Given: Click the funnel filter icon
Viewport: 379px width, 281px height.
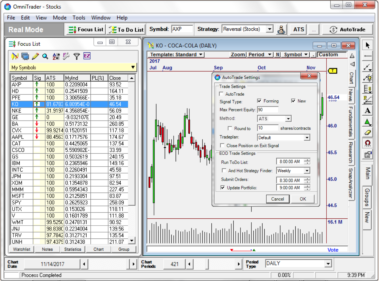Looking at the screenshot, I should 76,56.
